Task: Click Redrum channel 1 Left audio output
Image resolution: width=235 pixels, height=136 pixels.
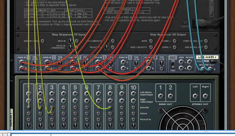Action: pos(29,94)
